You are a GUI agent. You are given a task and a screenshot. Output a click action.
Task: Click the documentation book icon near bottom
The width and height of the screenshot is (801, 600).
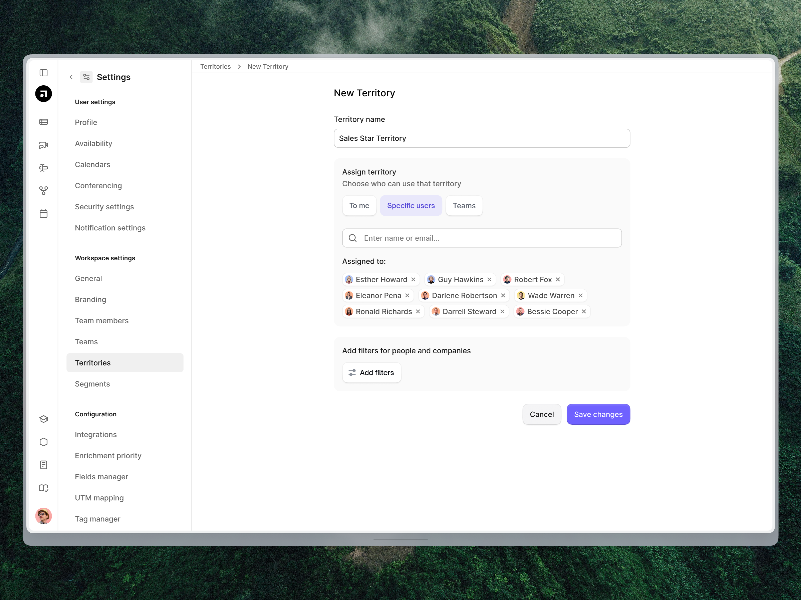(x=44, y=488)
